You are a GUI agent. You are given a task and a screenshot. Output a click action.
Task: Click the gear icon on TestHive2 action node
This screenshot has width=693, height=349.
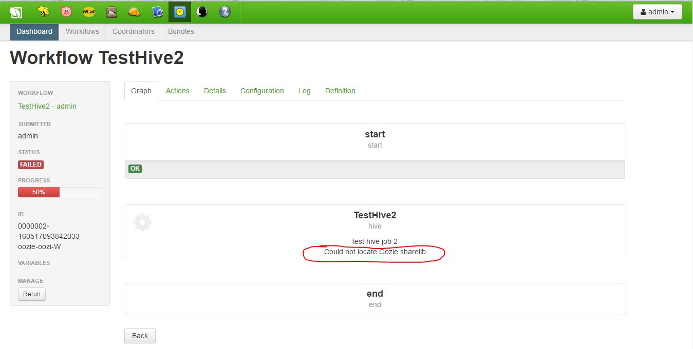(x=142, y=221)
